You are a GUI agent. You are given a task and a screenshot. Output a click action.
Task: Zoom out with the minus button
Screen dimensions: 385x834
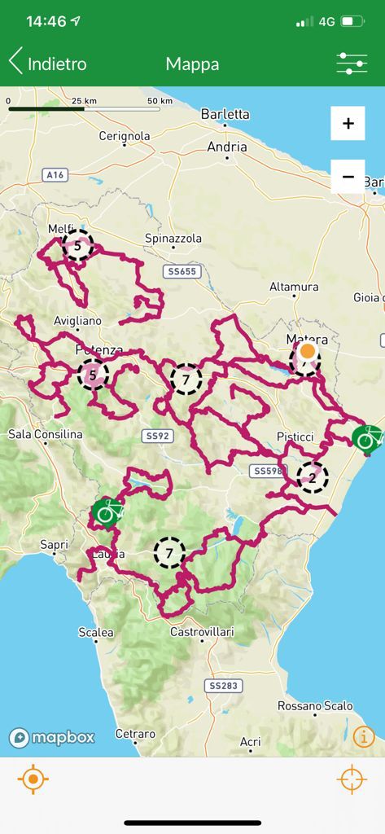[x=348, y=177]
